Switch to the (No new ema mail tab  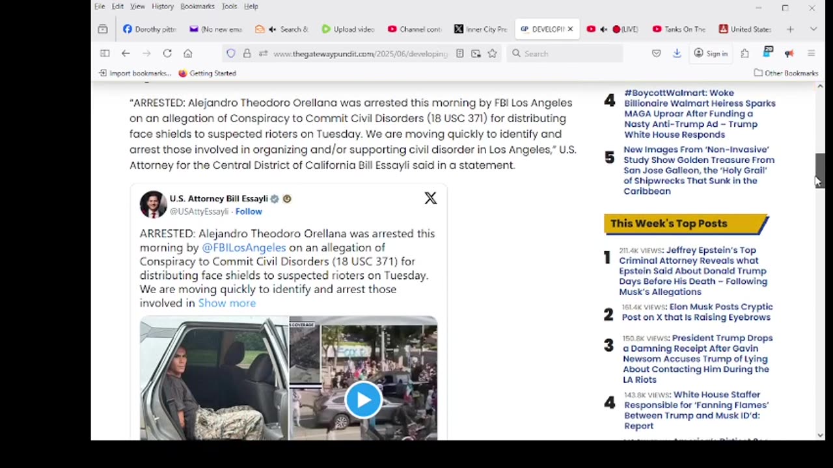click(x=216, y=29)
